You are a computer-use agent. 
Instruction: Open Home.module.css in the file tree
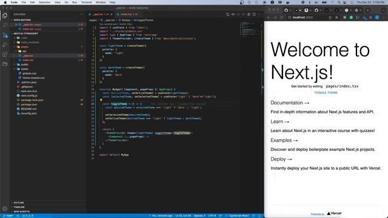[33, 78]
